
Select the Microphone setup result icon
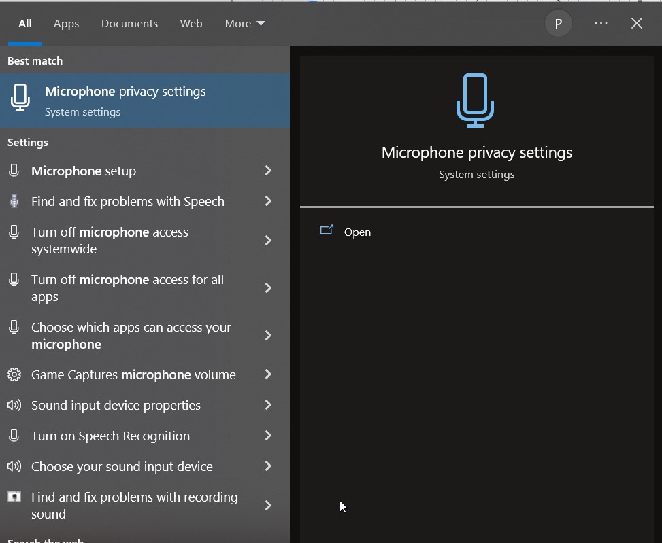click(14, 171)
